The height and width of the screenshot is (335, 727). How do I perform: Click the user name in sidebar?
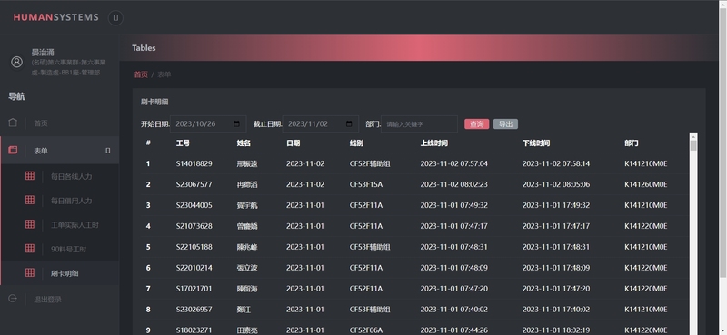(x=43, y=53)
